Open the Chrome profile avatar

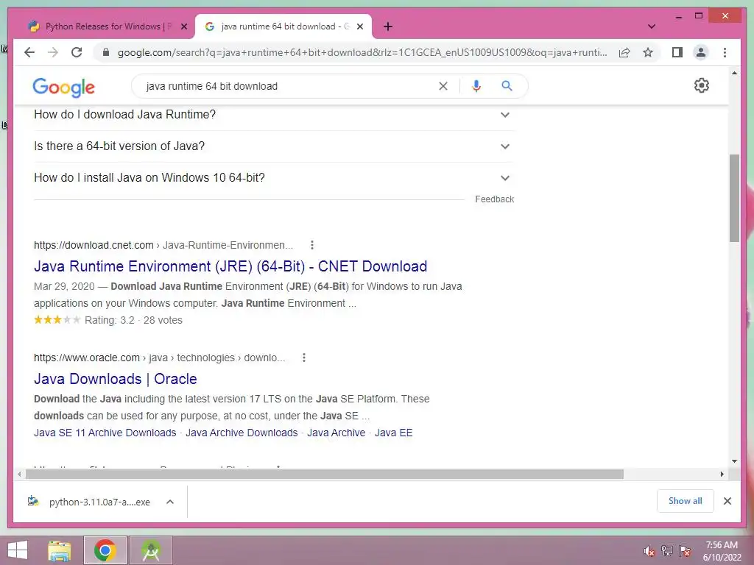701,52
